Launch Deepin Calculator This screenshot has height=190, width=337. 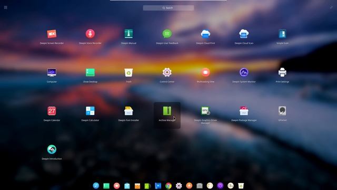click(90, 111)
